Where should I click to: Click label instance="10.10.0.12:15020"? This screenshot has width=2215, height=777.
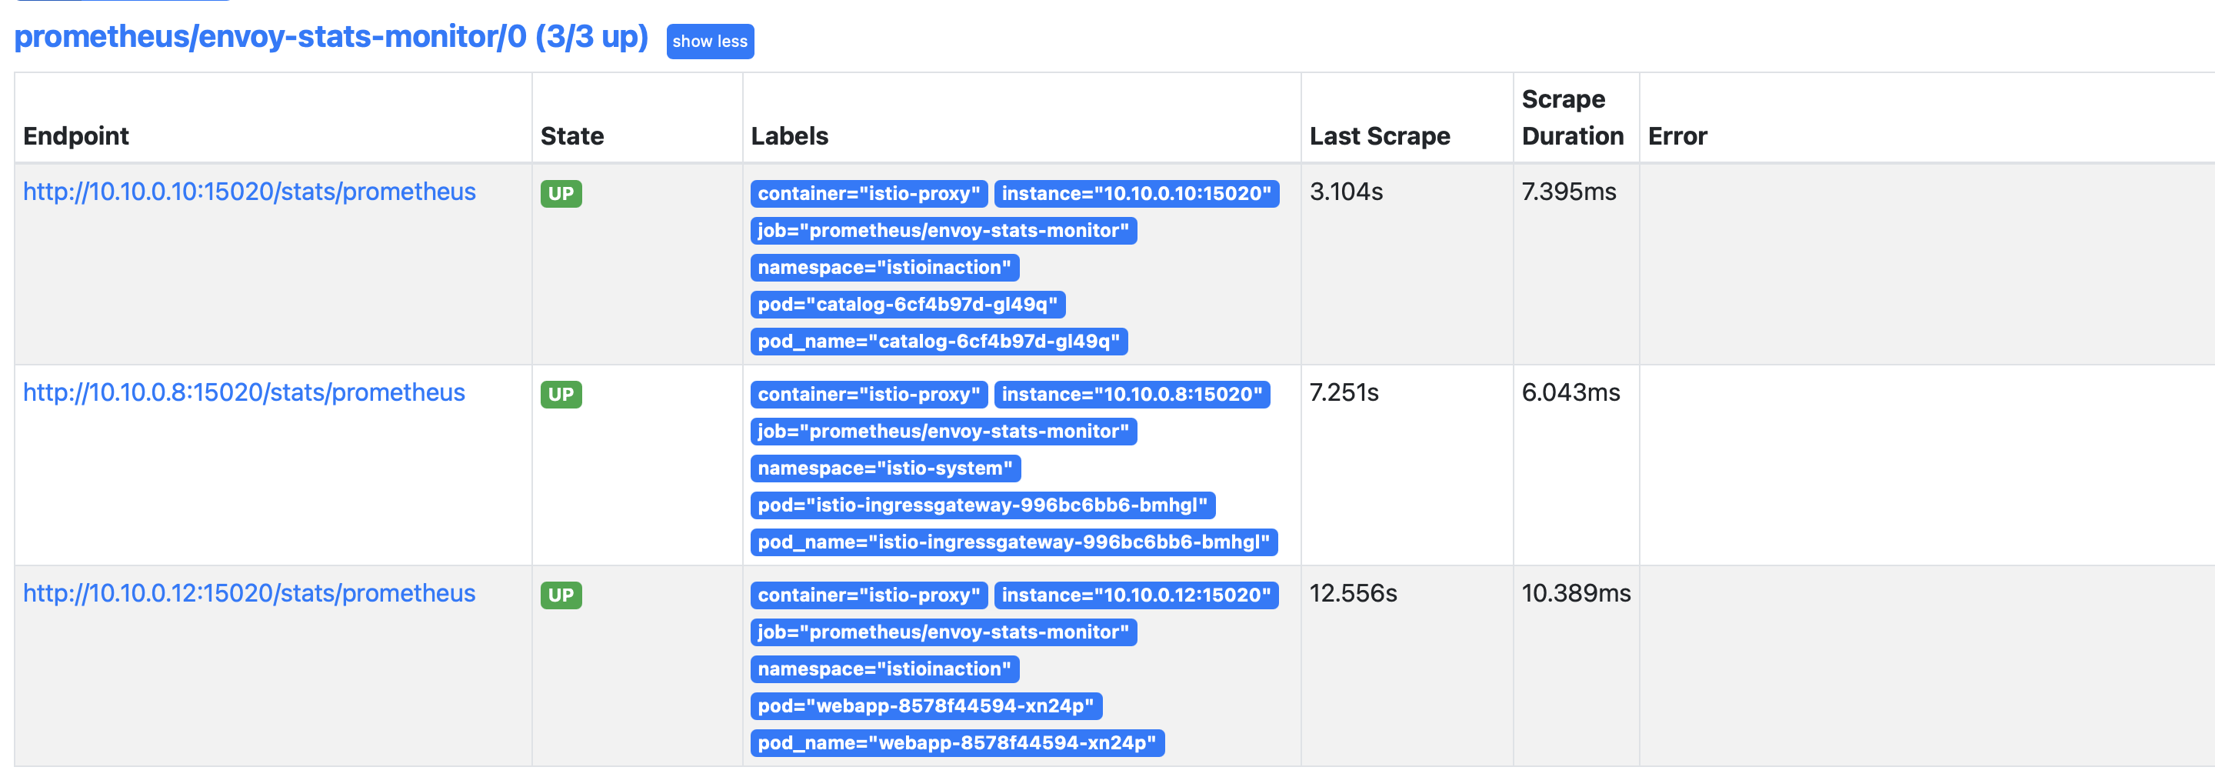(1136, 595)
